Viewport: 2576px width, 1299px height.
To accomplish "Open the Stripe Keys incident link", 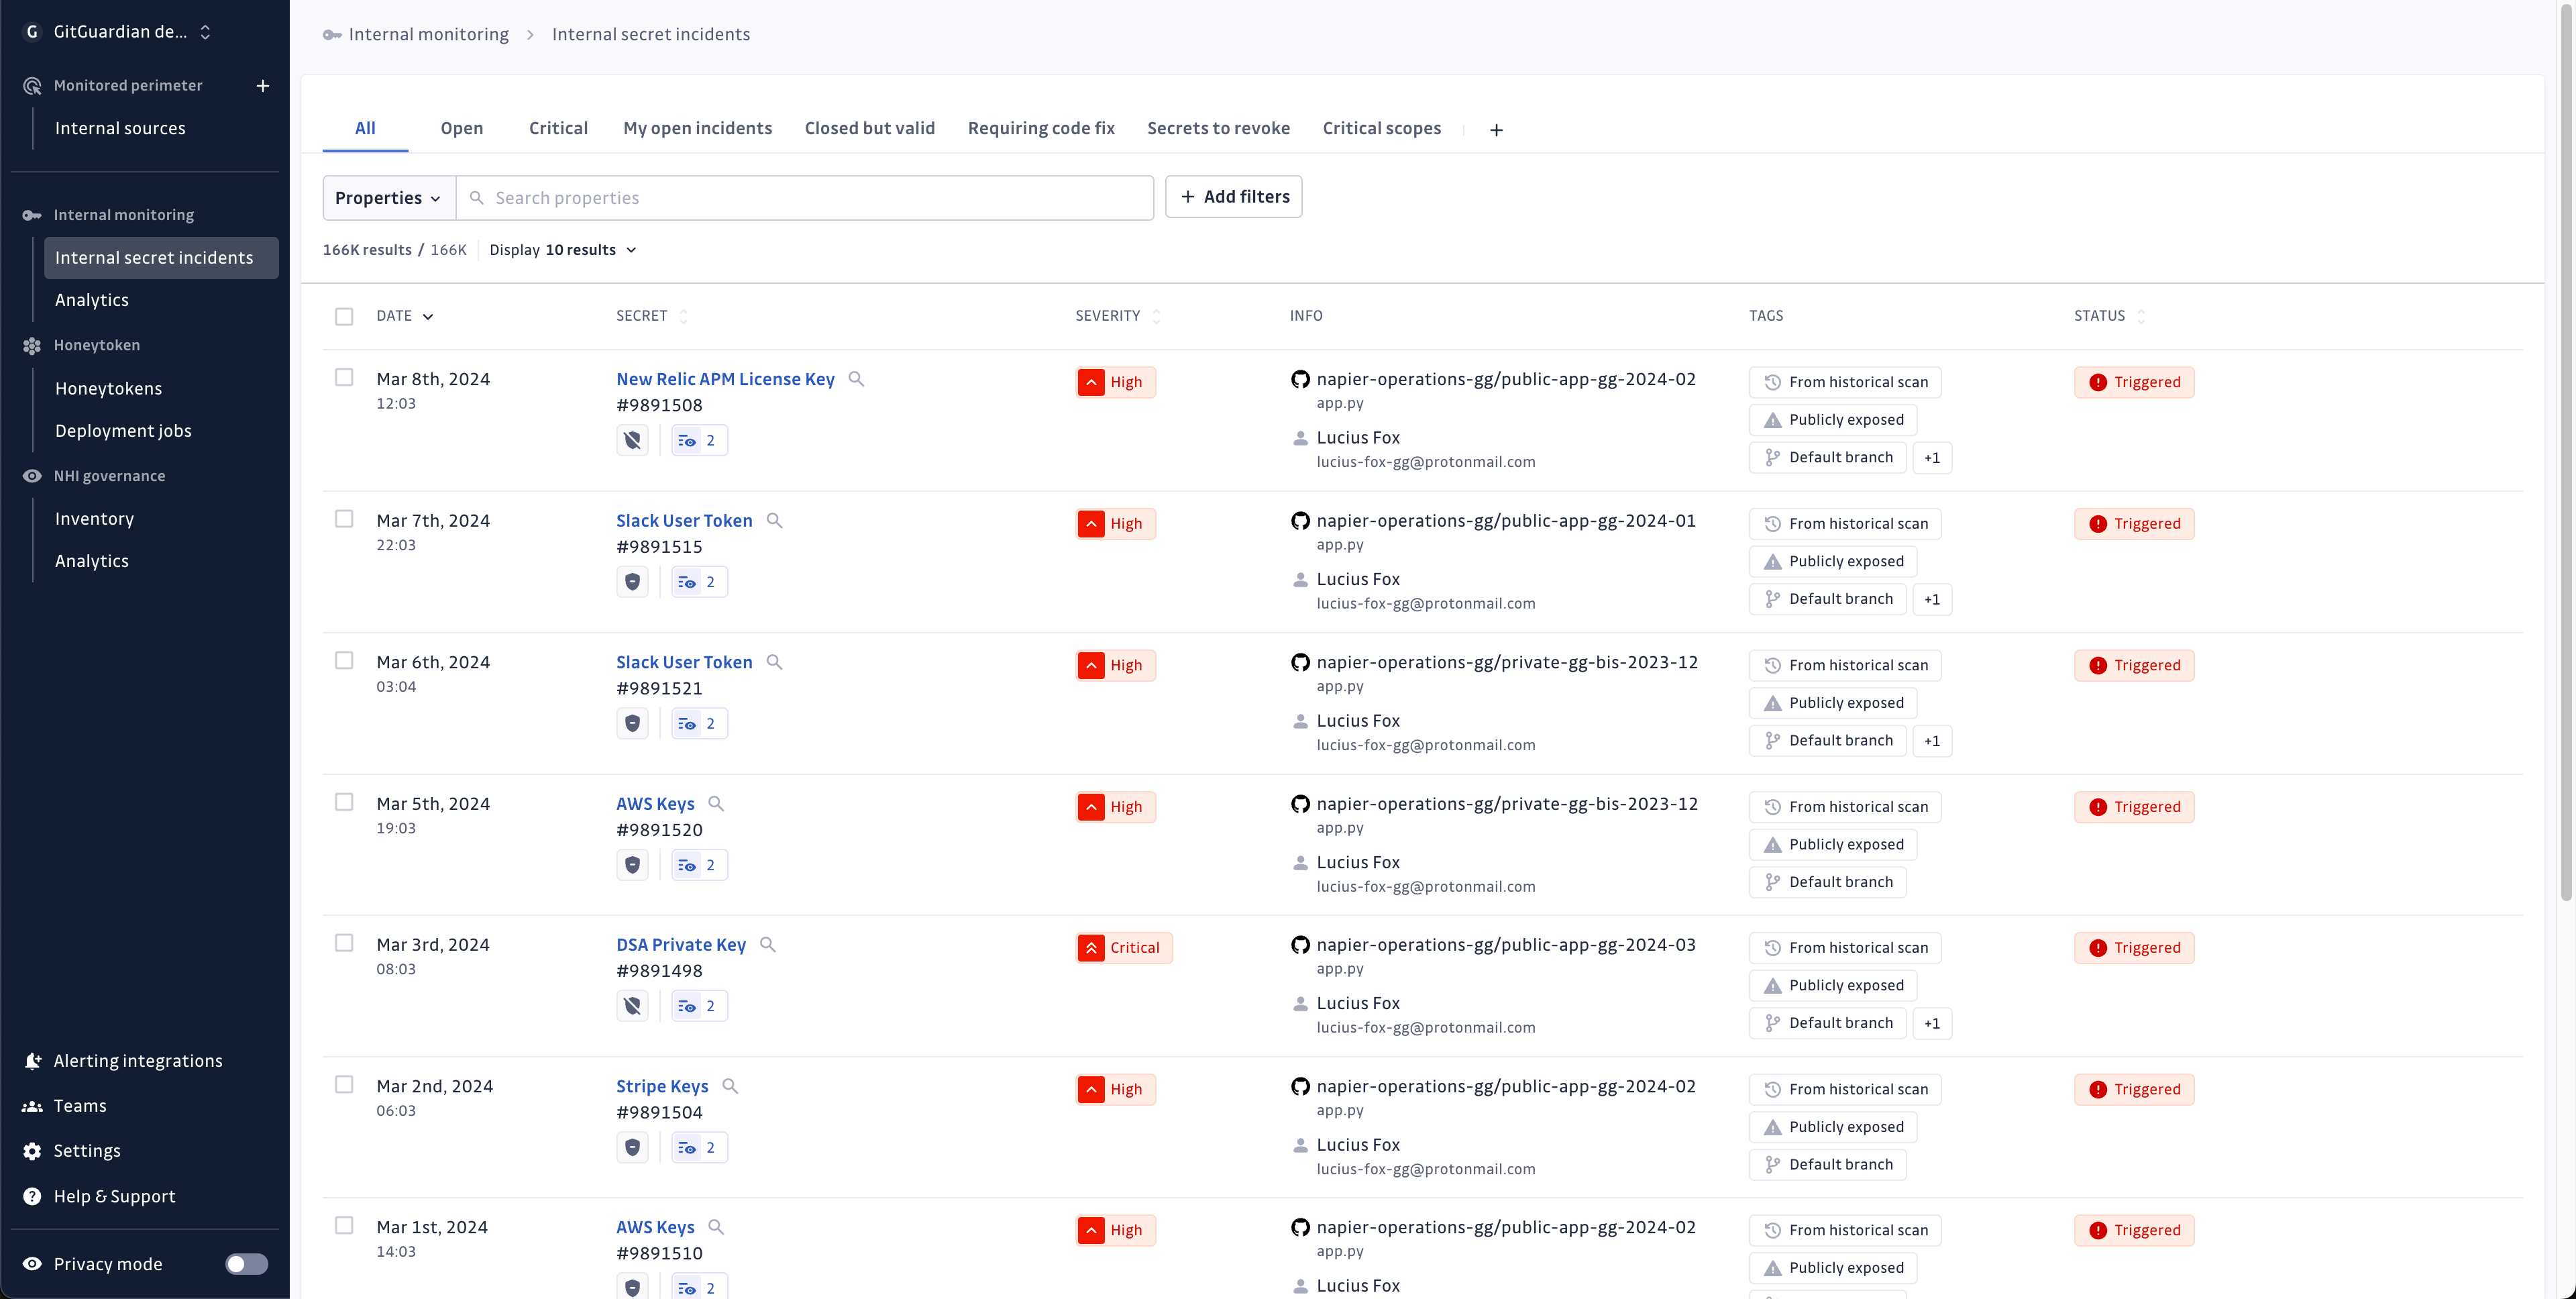I will tap(662, 1087).
